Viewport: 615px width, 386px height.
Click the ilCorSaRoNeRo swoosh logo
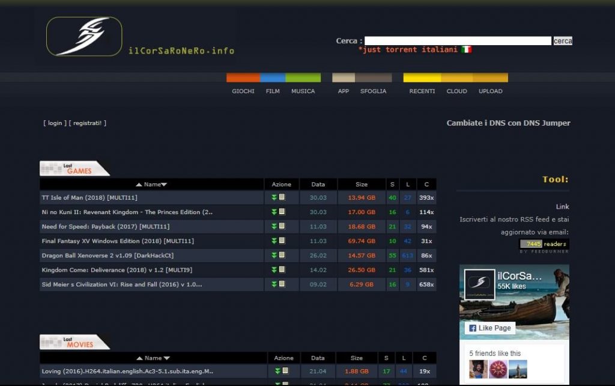(84, 36)
